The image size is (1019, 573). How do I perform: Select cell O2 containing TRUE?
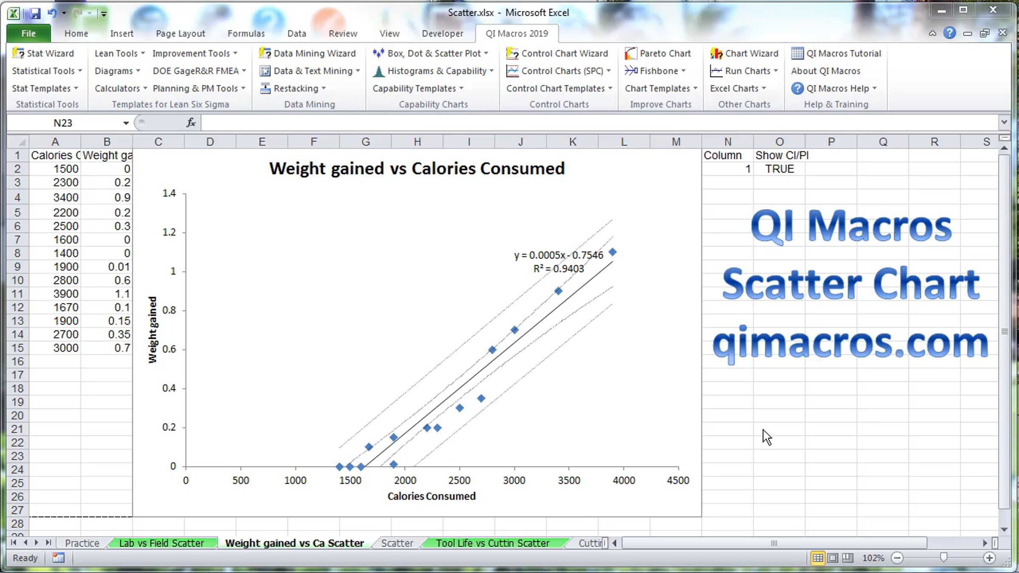click(x=779, y=169)
